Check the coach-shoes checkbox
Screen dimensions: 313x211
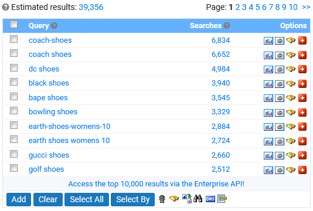coord(13,39)
